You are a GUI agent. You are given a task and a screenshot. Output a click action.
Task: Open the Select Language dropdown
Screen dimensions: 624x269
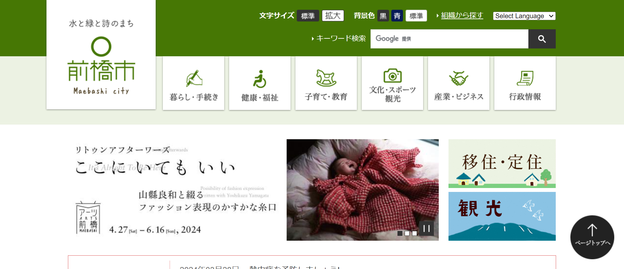(524, 16)
